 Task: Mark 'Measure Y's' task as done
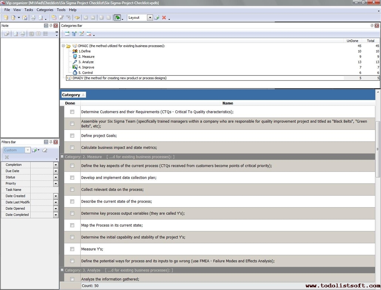click(x=72, y=249)
